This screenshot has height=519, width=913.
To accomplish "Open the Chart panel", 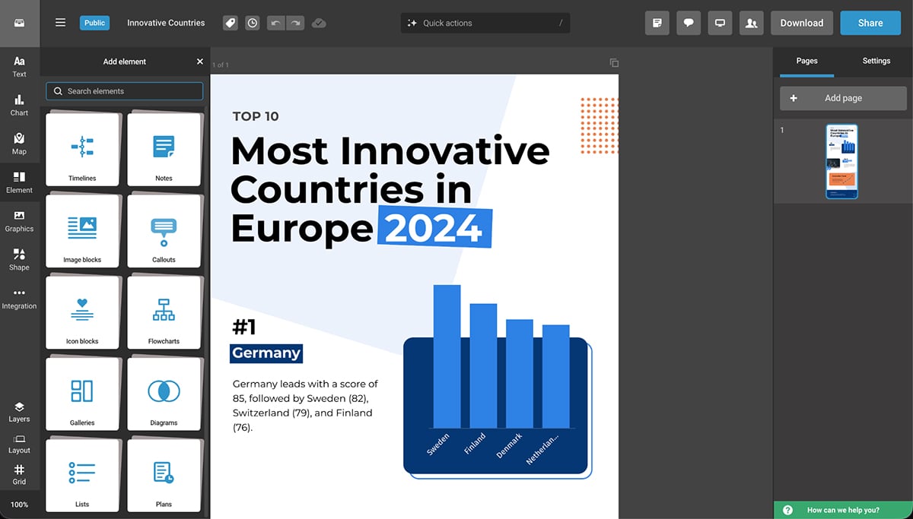I will point(19,106).
